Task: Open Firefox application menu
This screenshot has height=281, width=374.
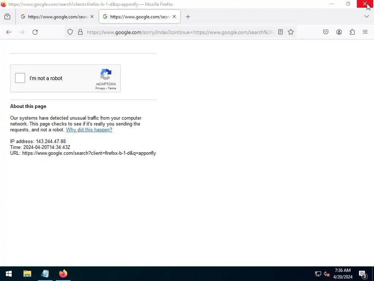Action: tap(365, 32)
